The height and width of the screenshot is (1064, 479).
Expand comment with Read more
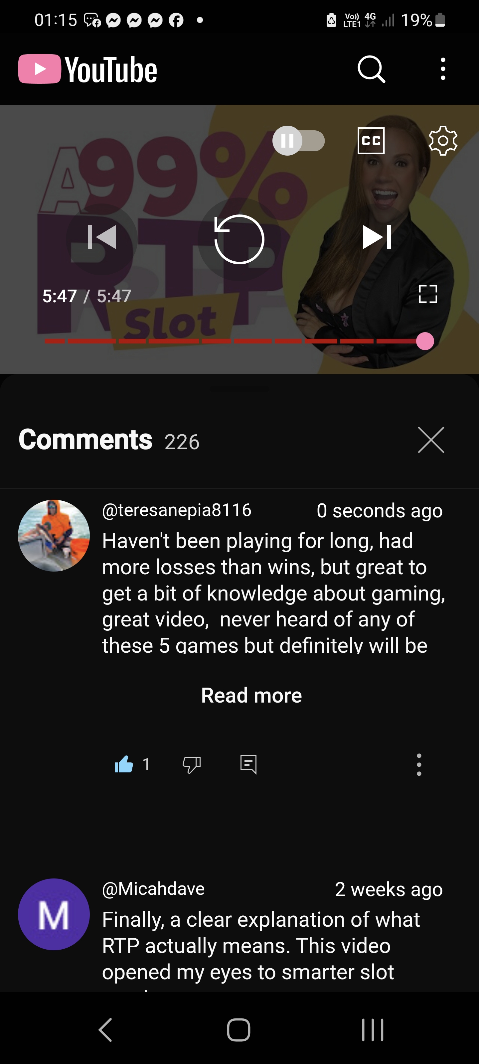coord(251,696)
